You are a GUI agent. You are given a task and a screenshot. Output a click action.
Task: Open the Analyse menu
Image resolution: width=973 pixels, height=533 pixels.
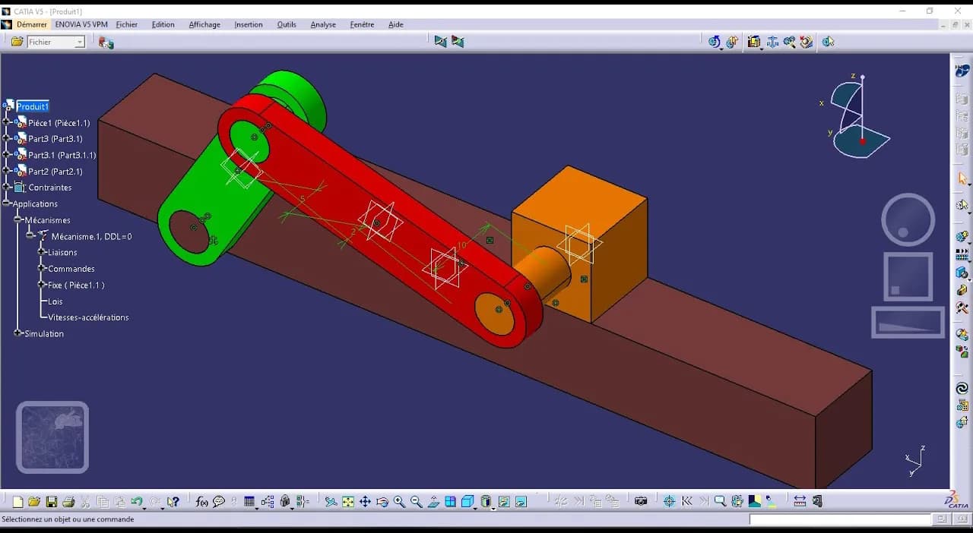coord(323,24)
